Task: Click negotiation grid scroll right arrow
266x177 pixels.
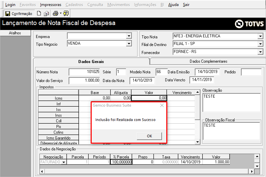Action: [x=252, y=171]
